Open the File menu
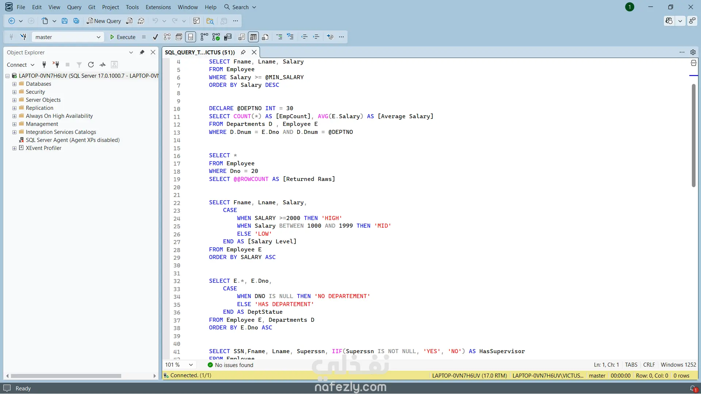This screenshot has width=701, height=394. tap(21, 7)
